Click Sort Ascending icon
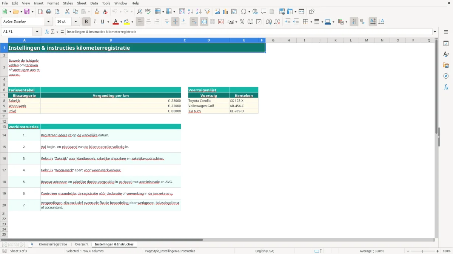This screenshot has width=453, height=254. (x=191, y=12)
